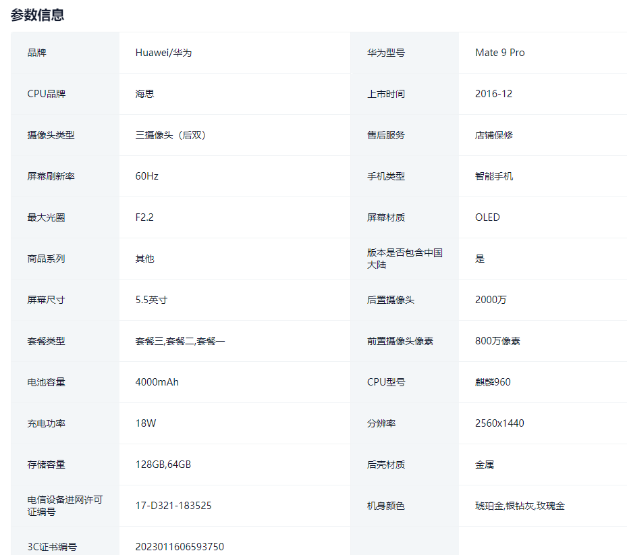The image size is (627, 555).
Task: Click the 电池容量 label
Action: point(46,383)
